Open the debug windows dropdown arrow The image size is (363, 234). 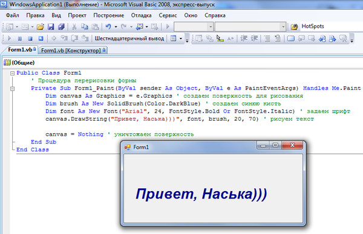(181, 39)
